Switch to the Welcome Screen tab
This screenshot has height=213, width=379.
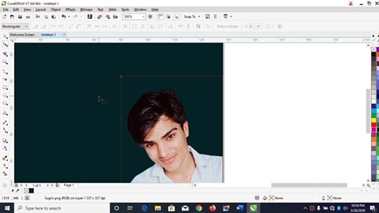click(x=23, y=35)
